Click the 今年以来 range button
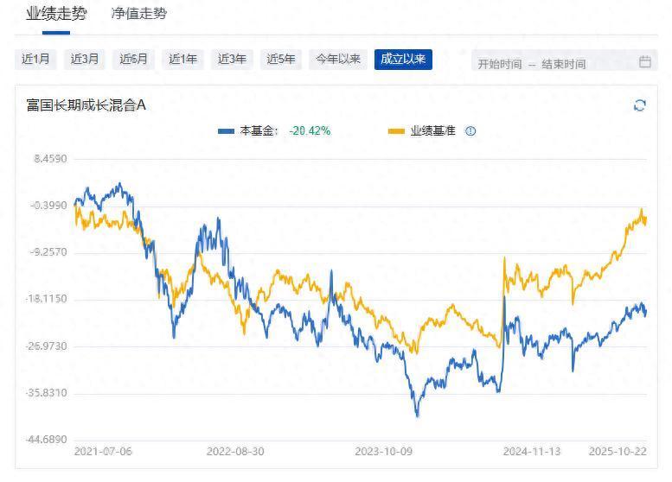672x482 pixels. click(338, 60)
